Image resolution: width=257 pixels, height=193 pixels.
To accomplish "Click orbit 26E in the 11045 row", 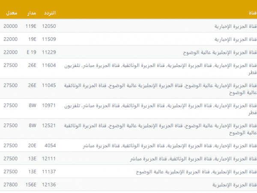I will 32,85.
